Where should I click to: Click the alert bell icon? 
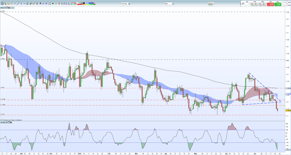[x=9, y=4]
